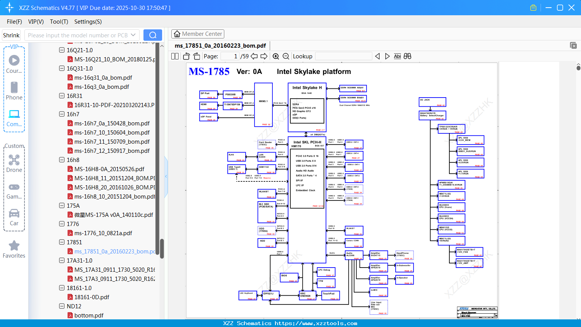The image size is (581, 327).
Task: Open the File(F) menu
Action: (x=14, y=22)
